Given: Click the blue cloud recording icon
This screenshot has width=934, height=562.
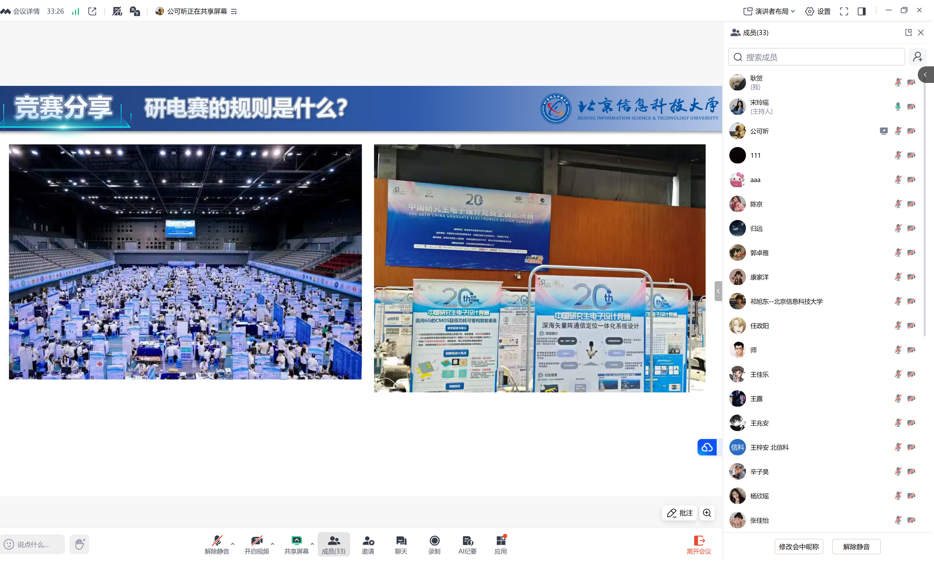Looking at the screenshot, I should pos(707,448).
